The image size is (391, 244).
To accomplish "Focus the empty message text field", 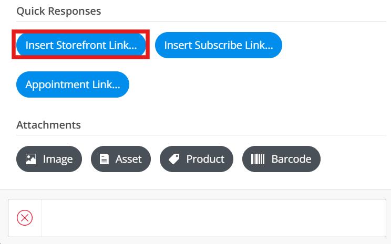I will tap(213, 217).
